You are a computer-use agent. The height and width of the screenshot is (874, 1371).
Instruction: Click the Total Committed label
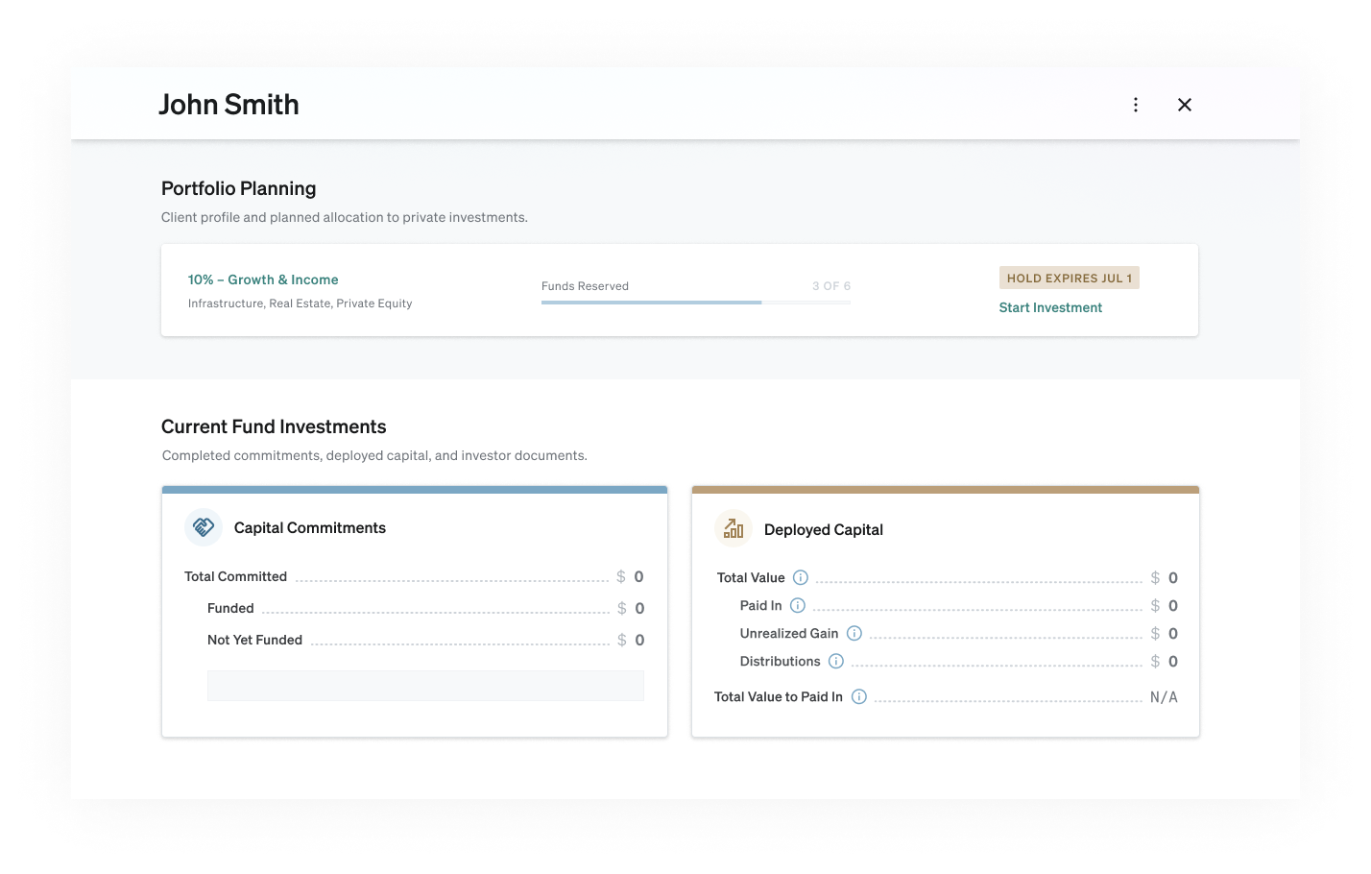(x=236, y=576)
